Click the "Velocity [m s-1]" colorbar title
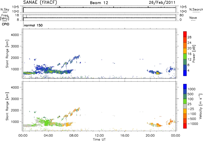The width and height of the screenshot is (203, 141). [200, 106]
